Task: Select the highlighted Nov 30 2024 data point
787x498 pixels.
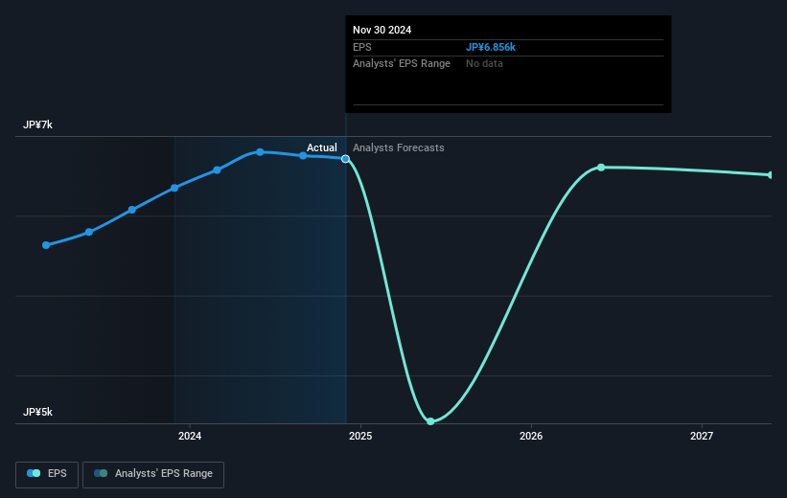Action: click(x=345, y=159)
